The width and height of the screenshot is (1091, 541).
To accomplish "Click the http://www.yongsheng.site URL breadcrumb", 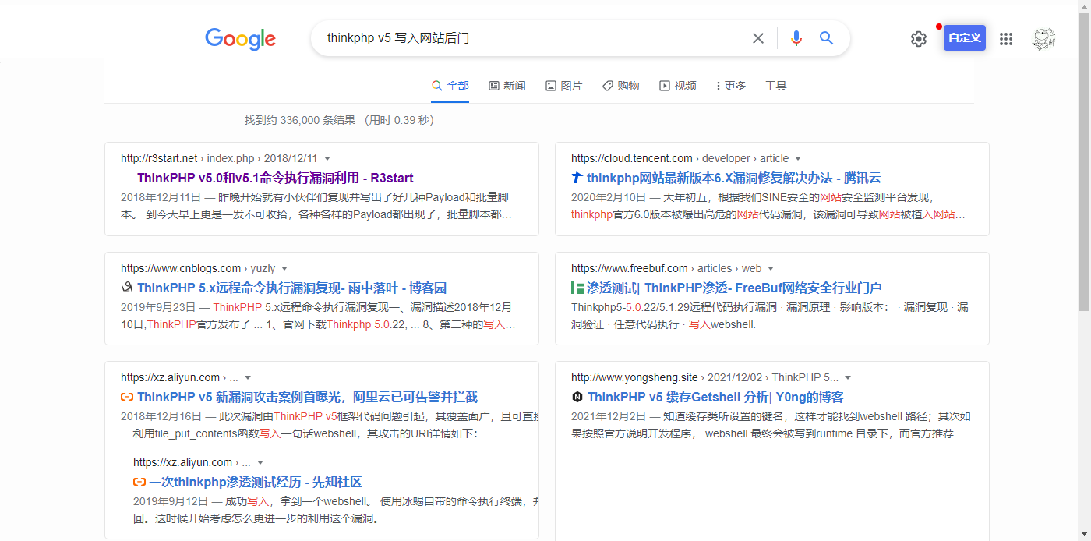I will pos(705,377).
